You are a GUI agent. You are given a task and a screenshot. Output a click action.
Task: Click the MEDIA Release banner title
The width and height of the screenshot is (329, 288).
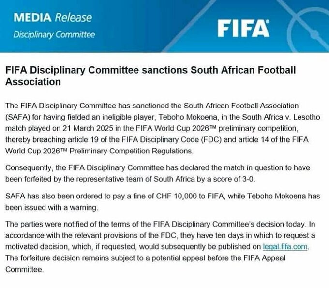(x=53, y=18)
